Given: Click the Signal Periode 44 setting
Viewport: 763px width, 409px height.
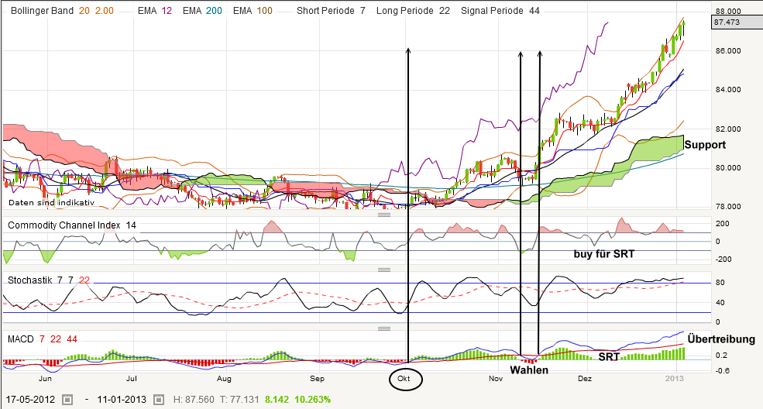Looking at the screenshot, I should pyautogui.click(x=500, y=11).
